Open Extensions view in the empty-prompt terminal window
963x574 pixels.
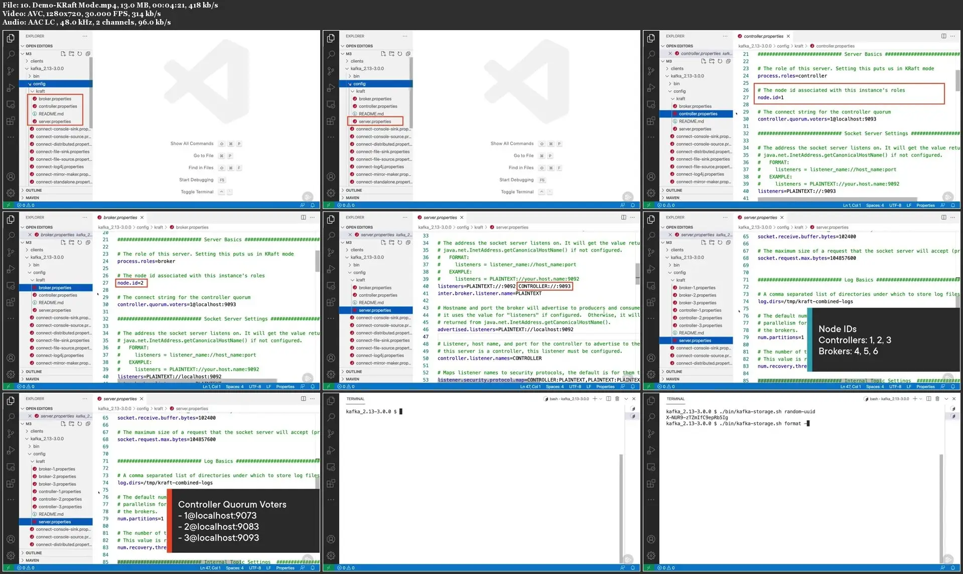point(331,484)
